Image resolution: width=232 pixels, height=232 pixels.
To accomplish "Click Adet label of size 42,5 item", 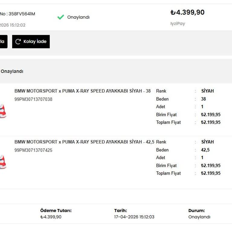I will [x=160, y=158].
